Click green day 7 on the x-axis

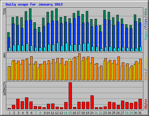tap(36, 113)
